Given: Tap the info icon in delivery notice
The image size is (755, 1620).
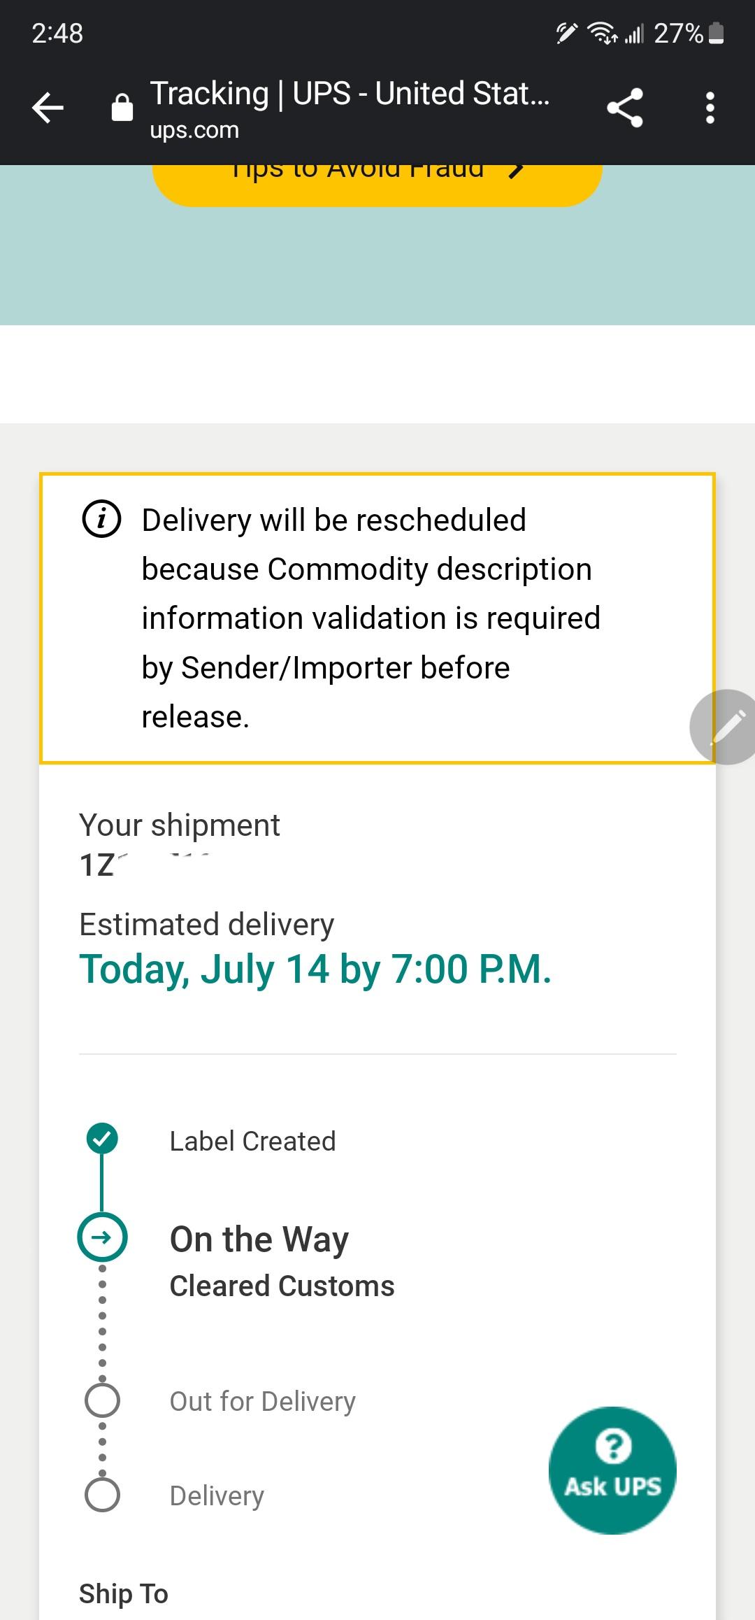Looking at the screenshot, I should [x=102, y=519].
